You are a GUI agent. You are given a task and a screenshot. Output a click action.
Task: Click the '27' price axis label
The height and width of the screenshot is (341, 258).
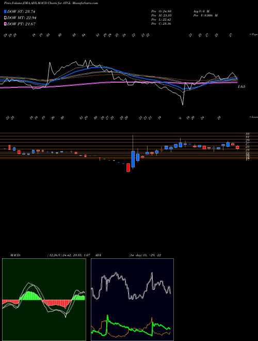247,144
